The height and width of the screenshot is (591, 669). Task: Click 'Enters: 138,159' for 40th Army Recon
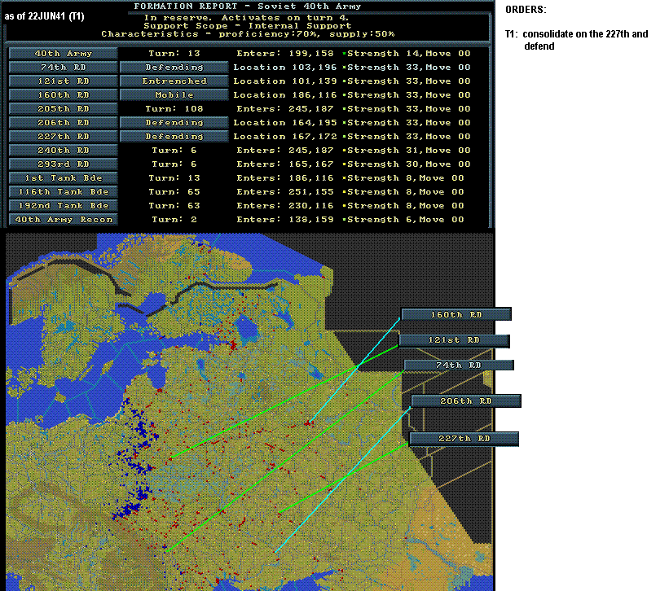click(x=285, y=220)
